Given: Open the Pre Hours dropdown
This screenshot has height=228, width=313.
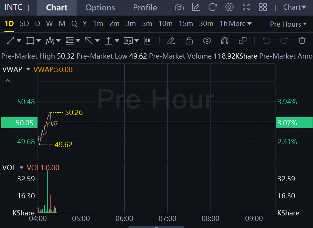Looking at the screenshot, I should 288,24.
